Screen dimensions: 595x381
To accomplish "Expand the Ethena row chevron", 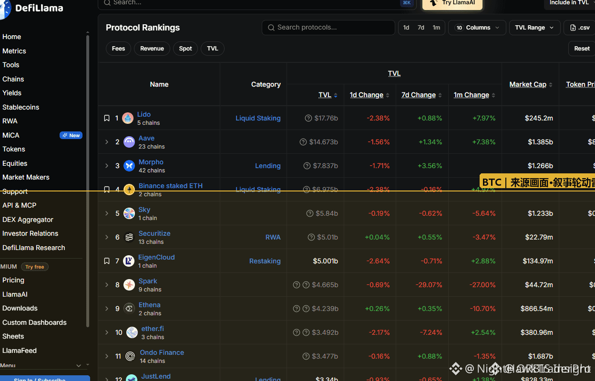I will tap(107, 309).
